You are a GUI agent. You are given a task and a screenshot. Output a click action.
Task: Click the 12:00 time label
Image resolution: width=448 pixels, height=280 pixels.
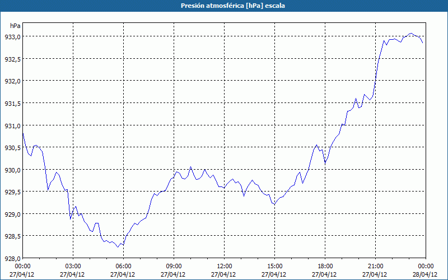click(x=225, y=266)
